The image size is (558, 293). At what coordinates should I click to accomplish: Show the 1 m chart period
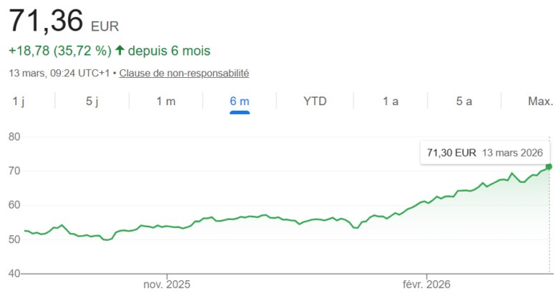click(x=166, y=101)
